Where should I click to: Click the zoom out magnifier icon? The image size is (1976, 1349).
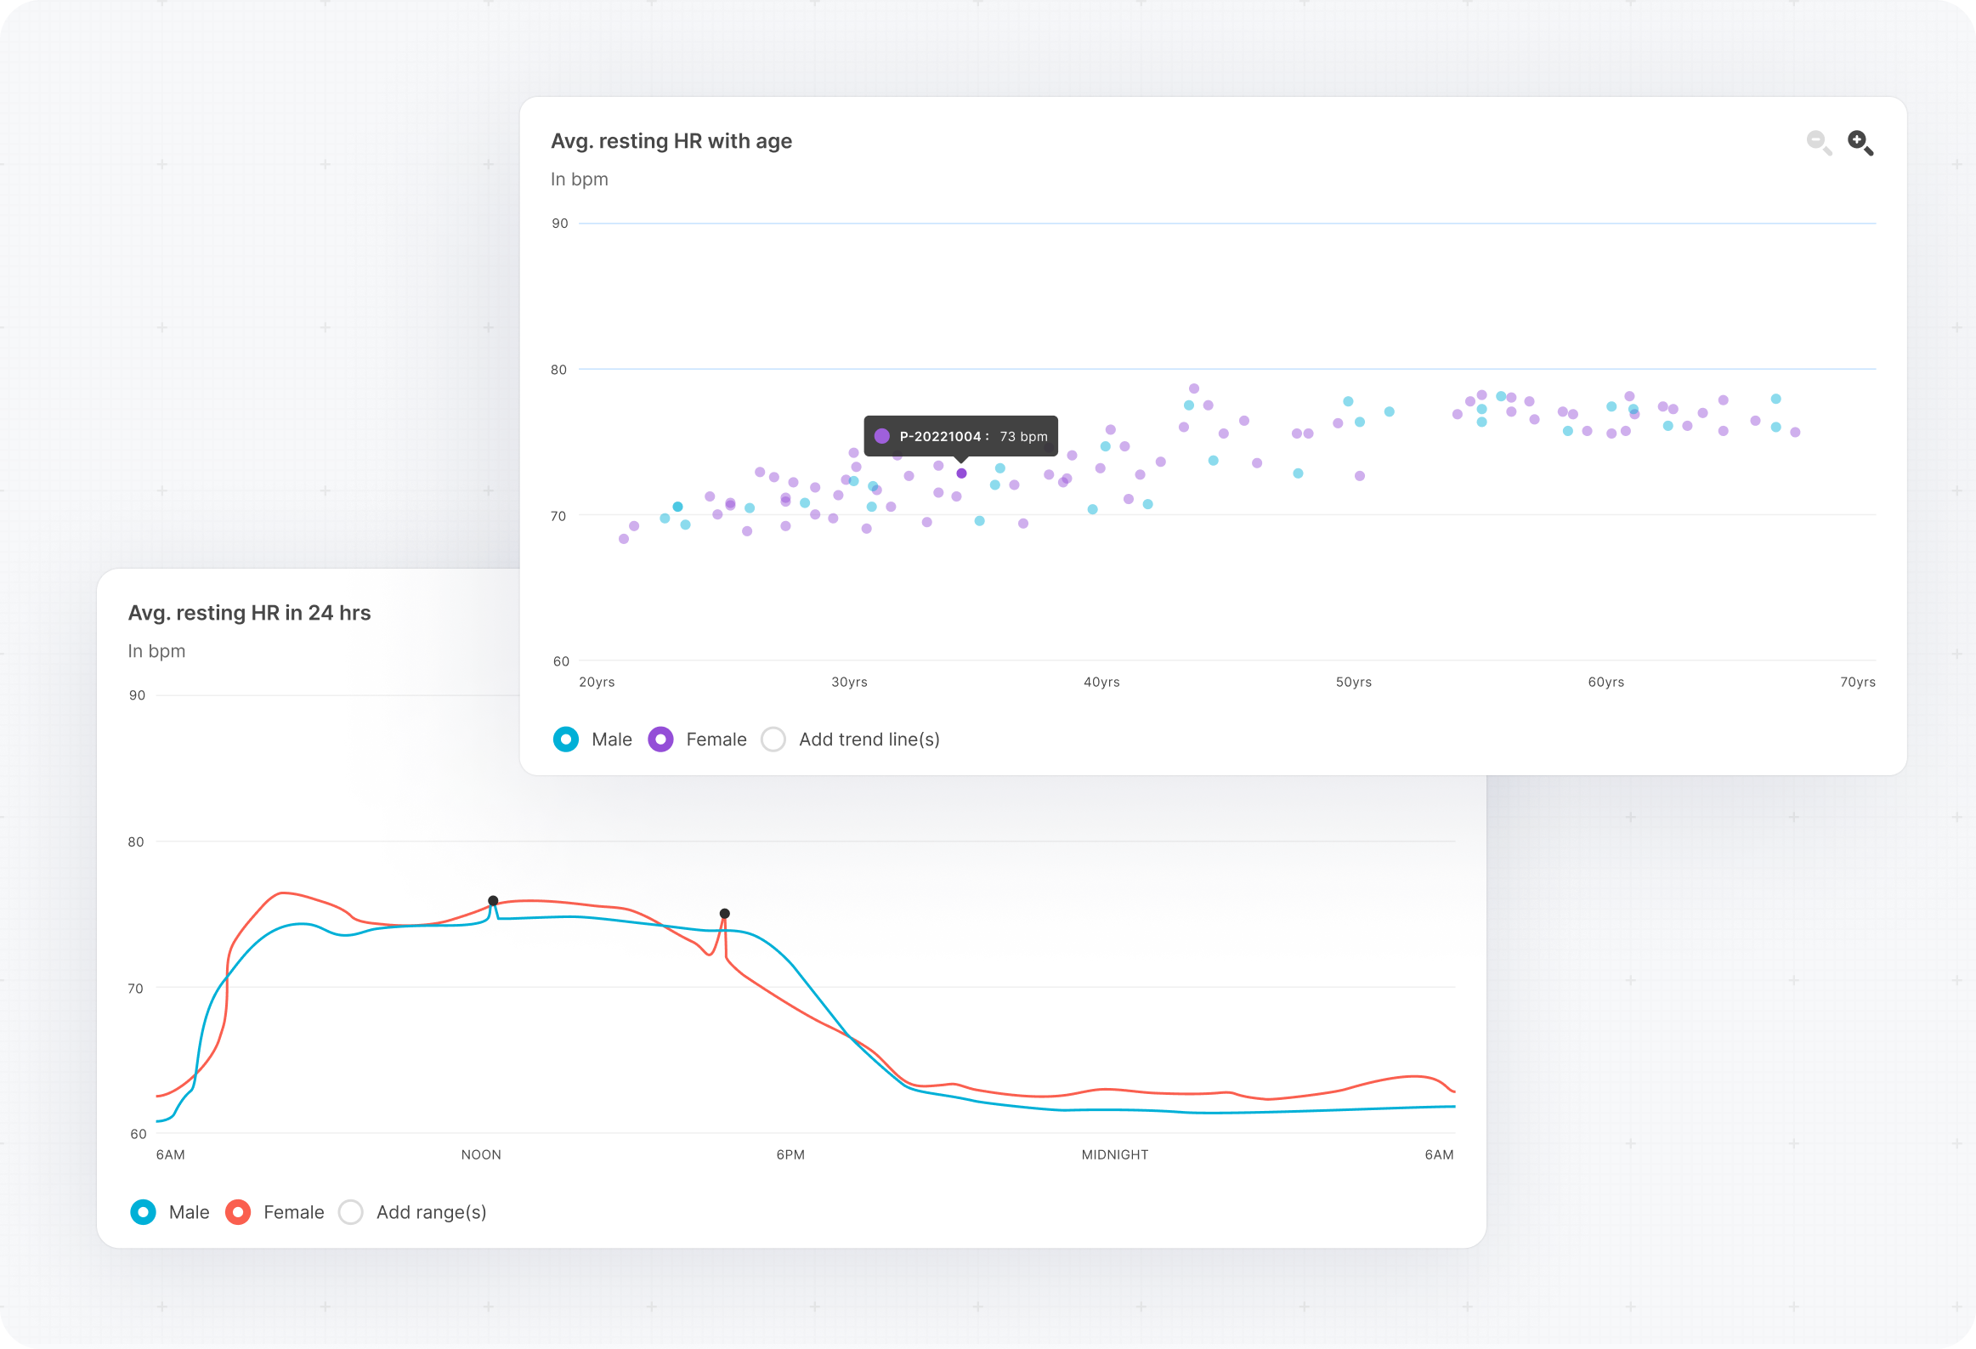pos(1818,142)
